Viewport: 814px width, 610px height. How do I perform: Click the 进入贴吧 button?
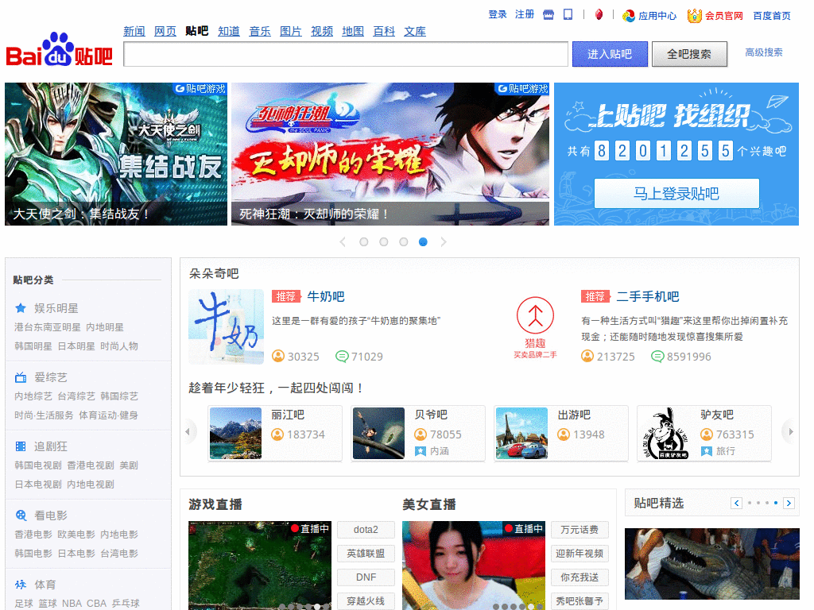(x=610, y=54)
